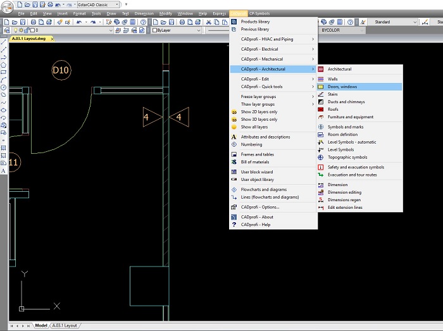
Task: Select the Spline tool
Action: [3, 103]
